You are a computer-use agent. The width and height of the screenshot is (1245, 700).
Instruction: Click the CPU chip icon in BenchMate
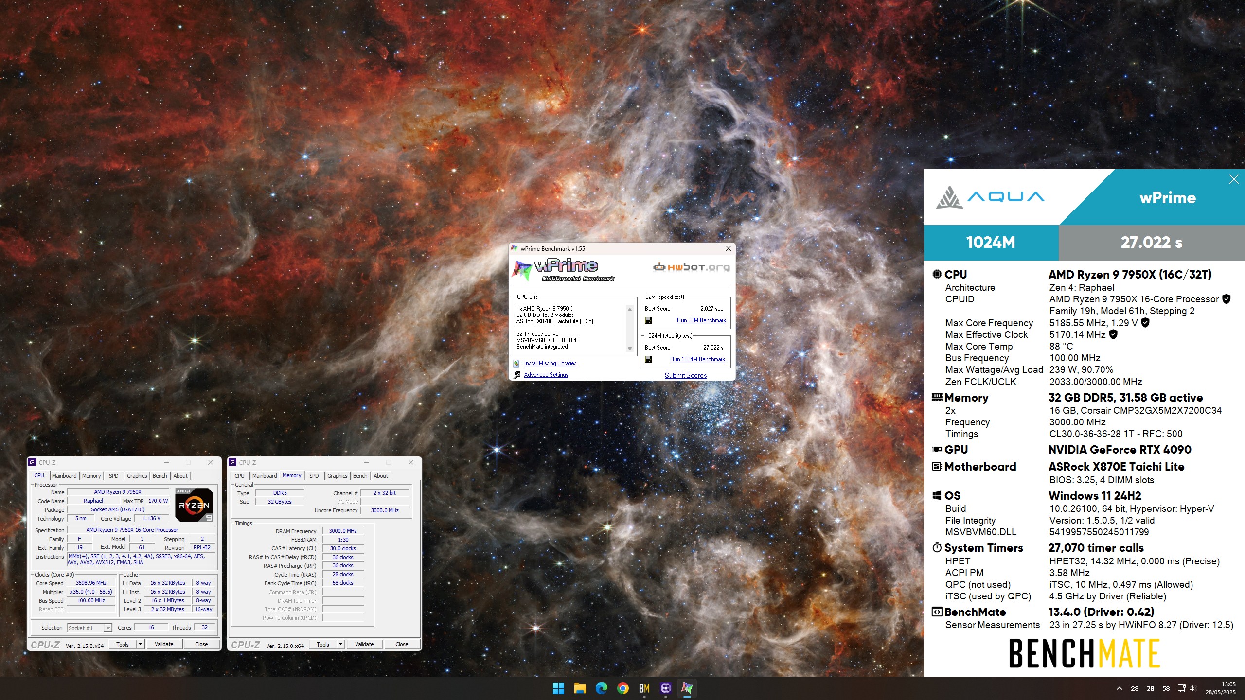point(937,274)
